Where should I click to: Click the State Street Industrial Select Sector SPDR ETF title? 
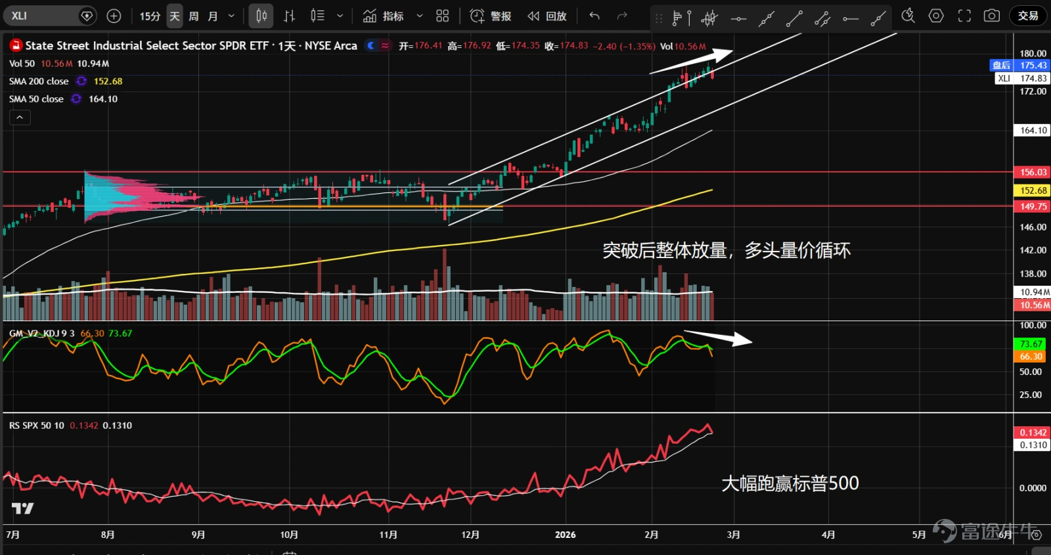pos(191,45)
